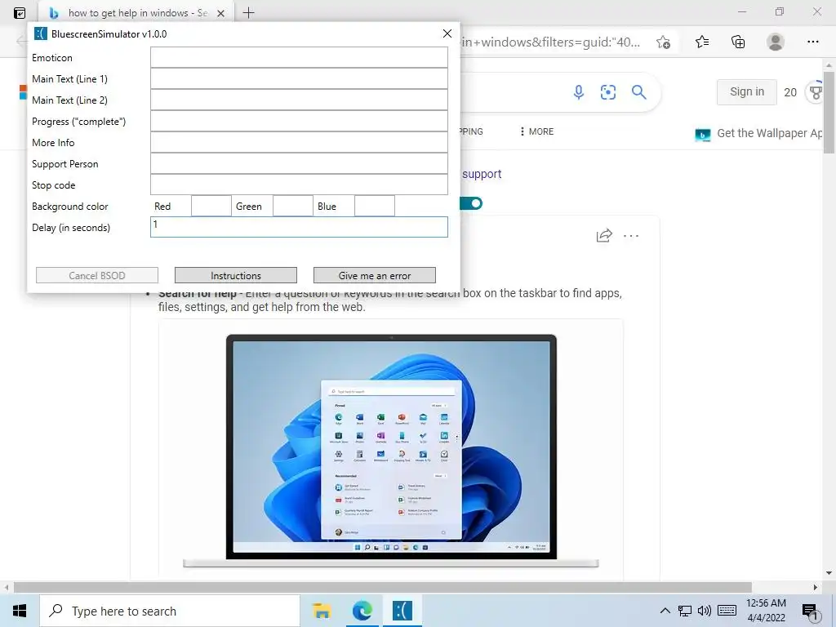836x627 pixels.
Task: Click the 'Give me an error' button
Action: [374, 275]
